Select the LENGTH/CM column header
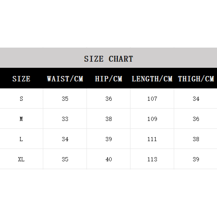217x217 pixels. tap(152, 79)
